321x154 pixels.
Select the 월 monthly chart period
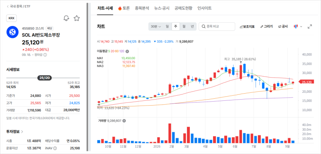[184, 26]
